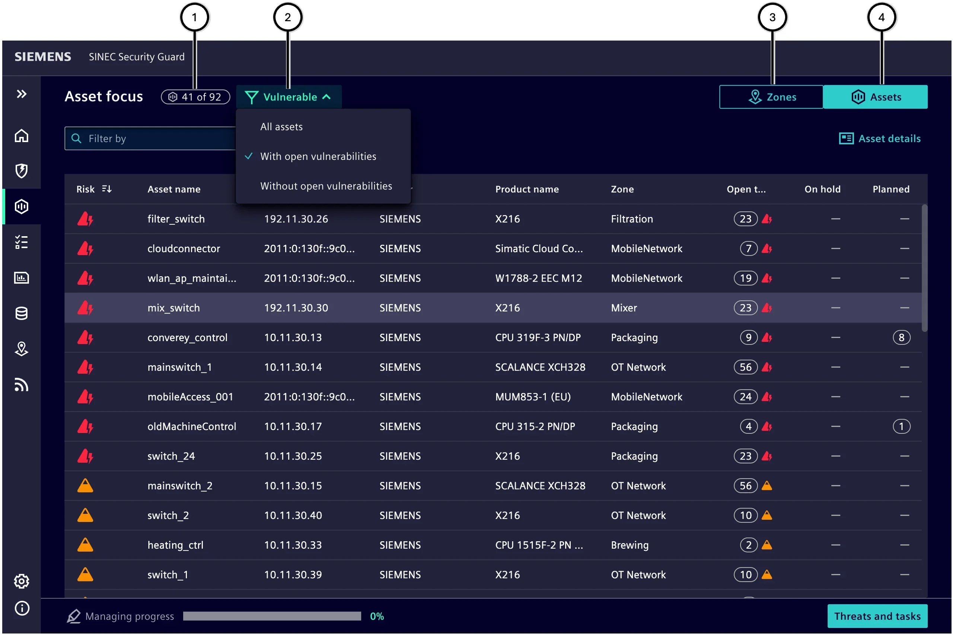Select the oldMachineControl asset name

click(192, 426)
